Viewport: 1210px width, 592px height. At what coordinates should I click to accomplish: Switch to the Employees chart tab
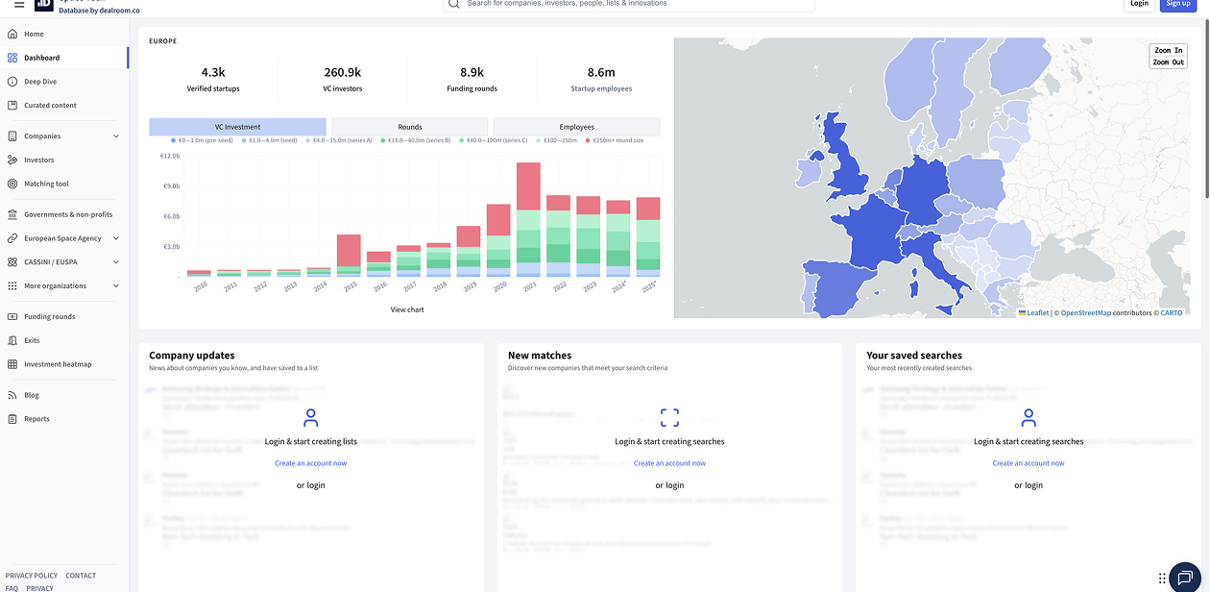coord(576,127)
